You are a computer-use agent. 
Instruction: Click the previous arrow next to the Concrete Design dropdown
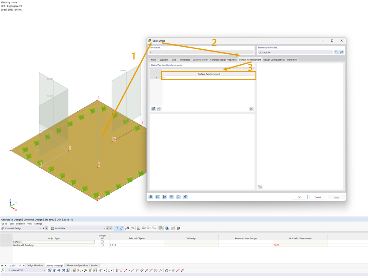[43, 228]
